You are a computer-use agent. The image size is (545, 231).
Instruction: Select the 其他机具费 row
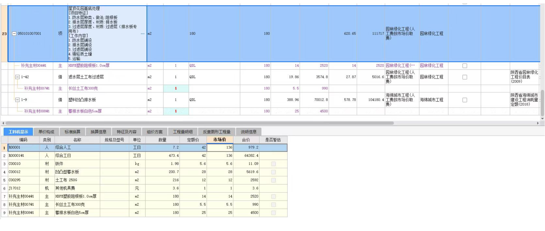tap(144, 188)
